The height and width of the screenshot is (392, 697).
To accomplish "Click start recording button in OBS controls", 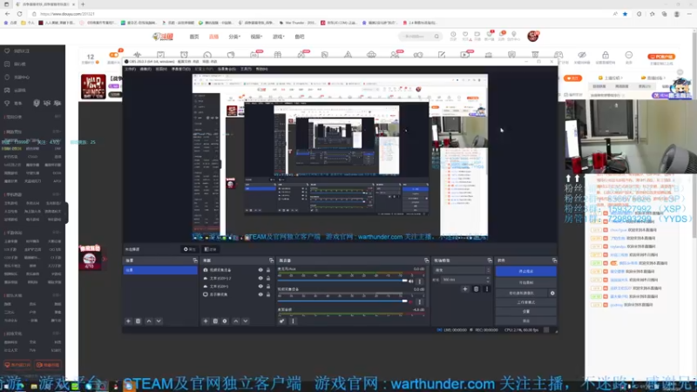I will click(x=526, y=282).
